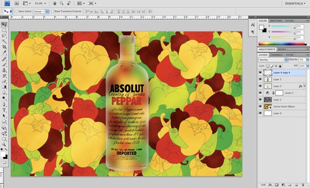This screenshot has width=310, height=188.
Task: Switch to the Channels tab
Action: [x=276, y=55]
